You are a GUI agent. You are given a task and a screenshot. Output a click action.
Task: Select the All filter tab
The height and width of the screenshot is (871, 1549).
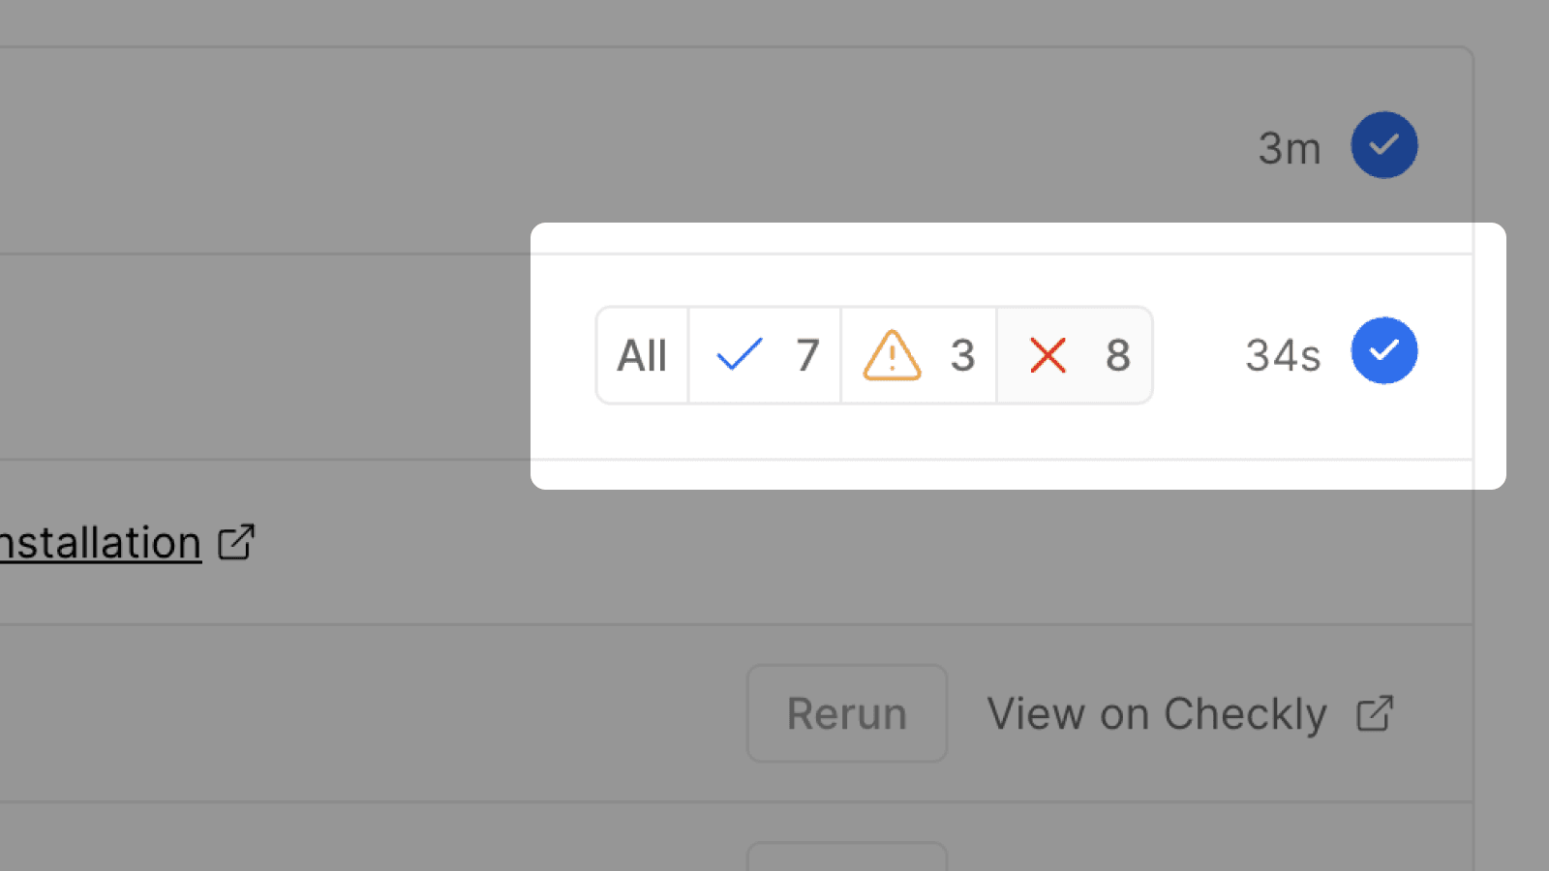tap(642, 355)
